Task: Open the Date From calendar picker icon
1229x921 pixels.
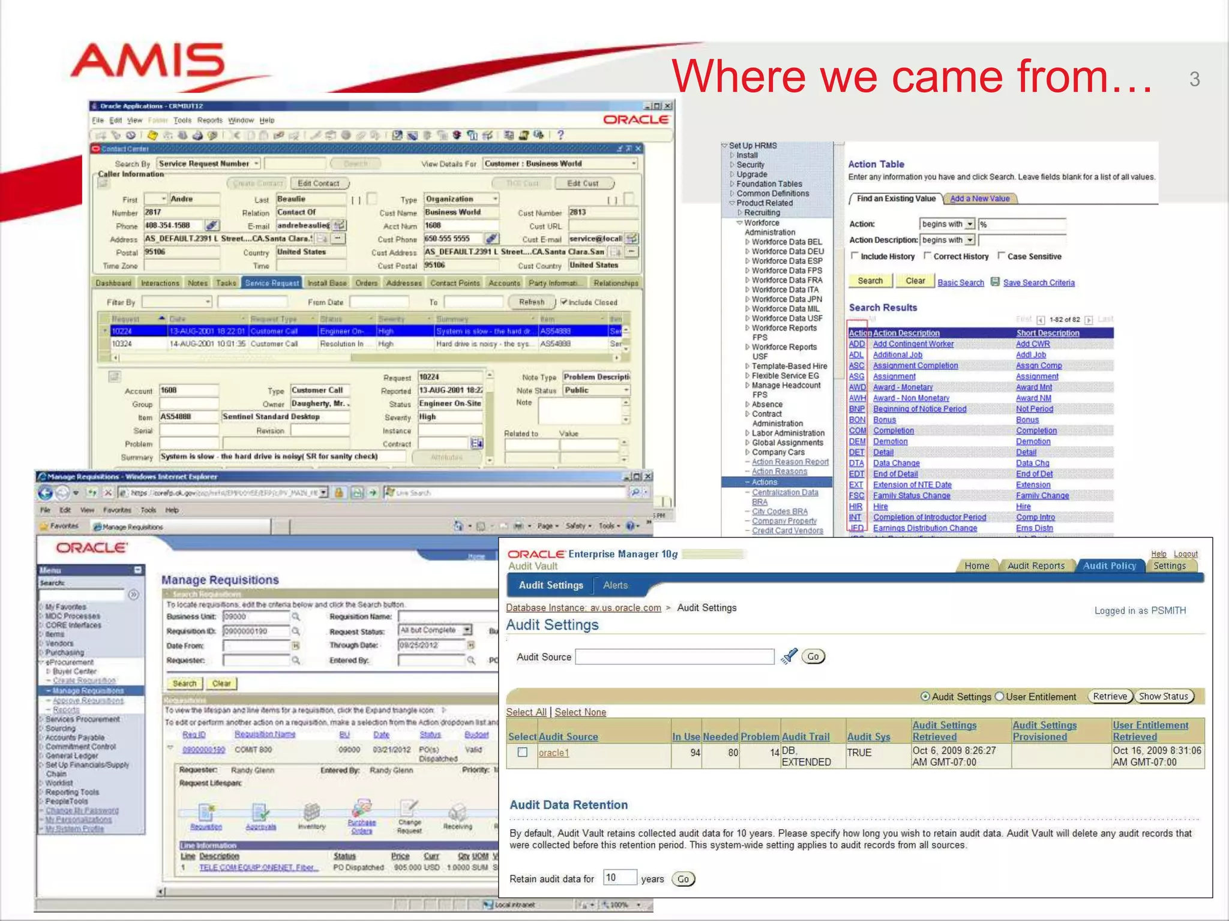Action: pyautogui.click(x=296, y=645)
